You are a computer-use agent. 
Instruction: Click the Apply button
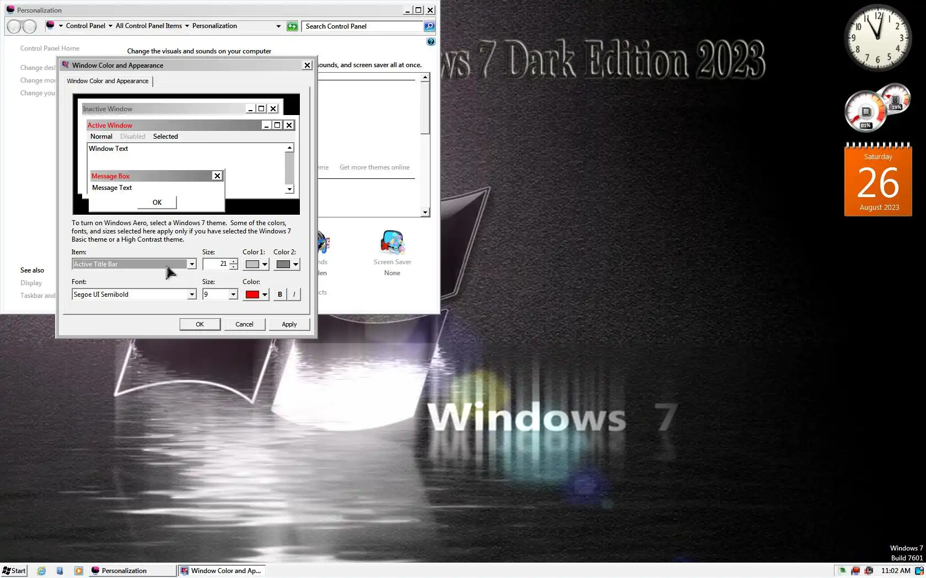289,324
